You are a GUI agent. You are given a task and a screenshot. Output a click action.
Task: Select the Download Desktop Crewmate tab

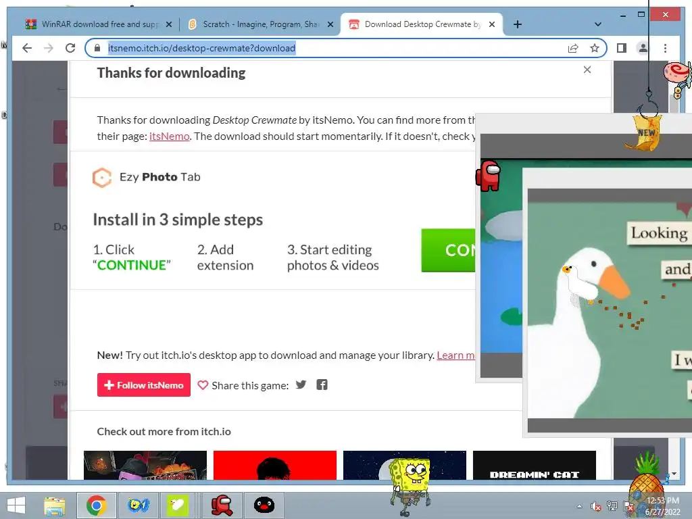(422, 24)
